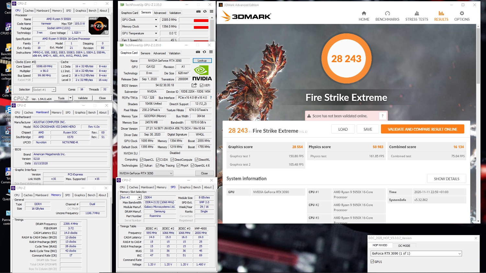The height and width of the screenshot is (273, 486).
Task: Open the 3DMark Home page
Action: pos(364,16)
